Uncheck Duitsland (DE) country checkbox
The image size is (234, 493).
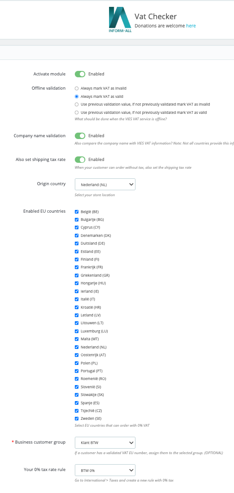(x=77, y=243)
